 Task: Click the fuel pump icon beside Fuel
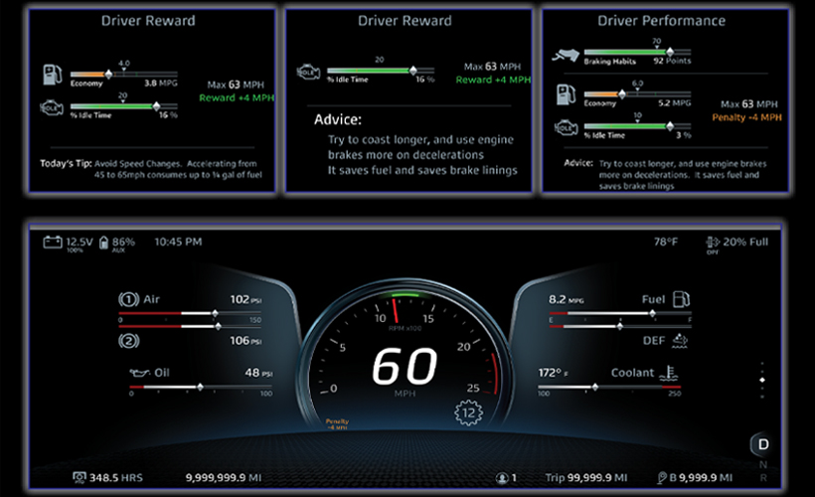(681, 299)
